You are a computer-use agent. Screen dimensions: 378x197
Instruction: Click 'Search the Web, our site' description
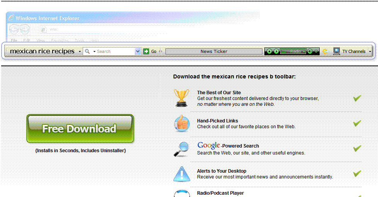(x=251, y=153)
